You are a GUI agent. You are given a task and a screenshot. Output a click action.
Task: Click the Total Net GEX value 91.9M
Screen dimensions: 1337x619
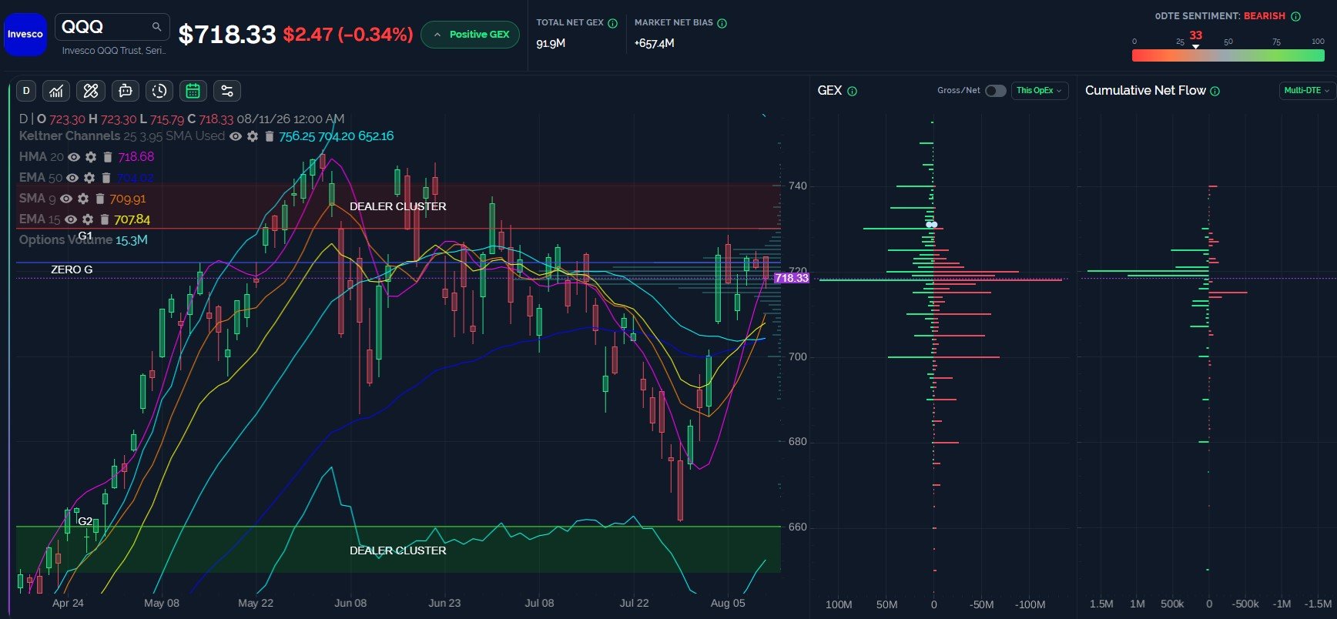pyautogui.click(x=551, y=44)
